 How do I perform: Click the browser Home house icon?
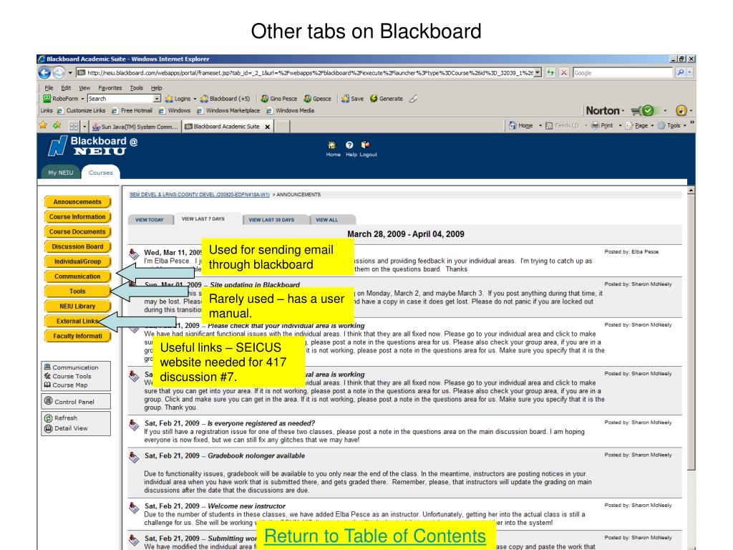[513, 125]
